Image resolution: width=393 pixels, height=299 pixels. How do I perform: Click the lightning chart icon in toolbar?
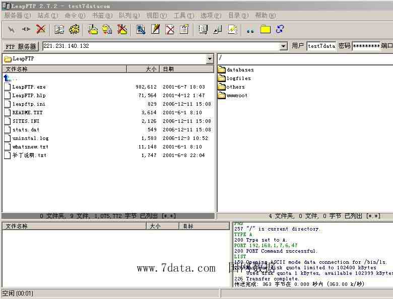pos(232,30)
